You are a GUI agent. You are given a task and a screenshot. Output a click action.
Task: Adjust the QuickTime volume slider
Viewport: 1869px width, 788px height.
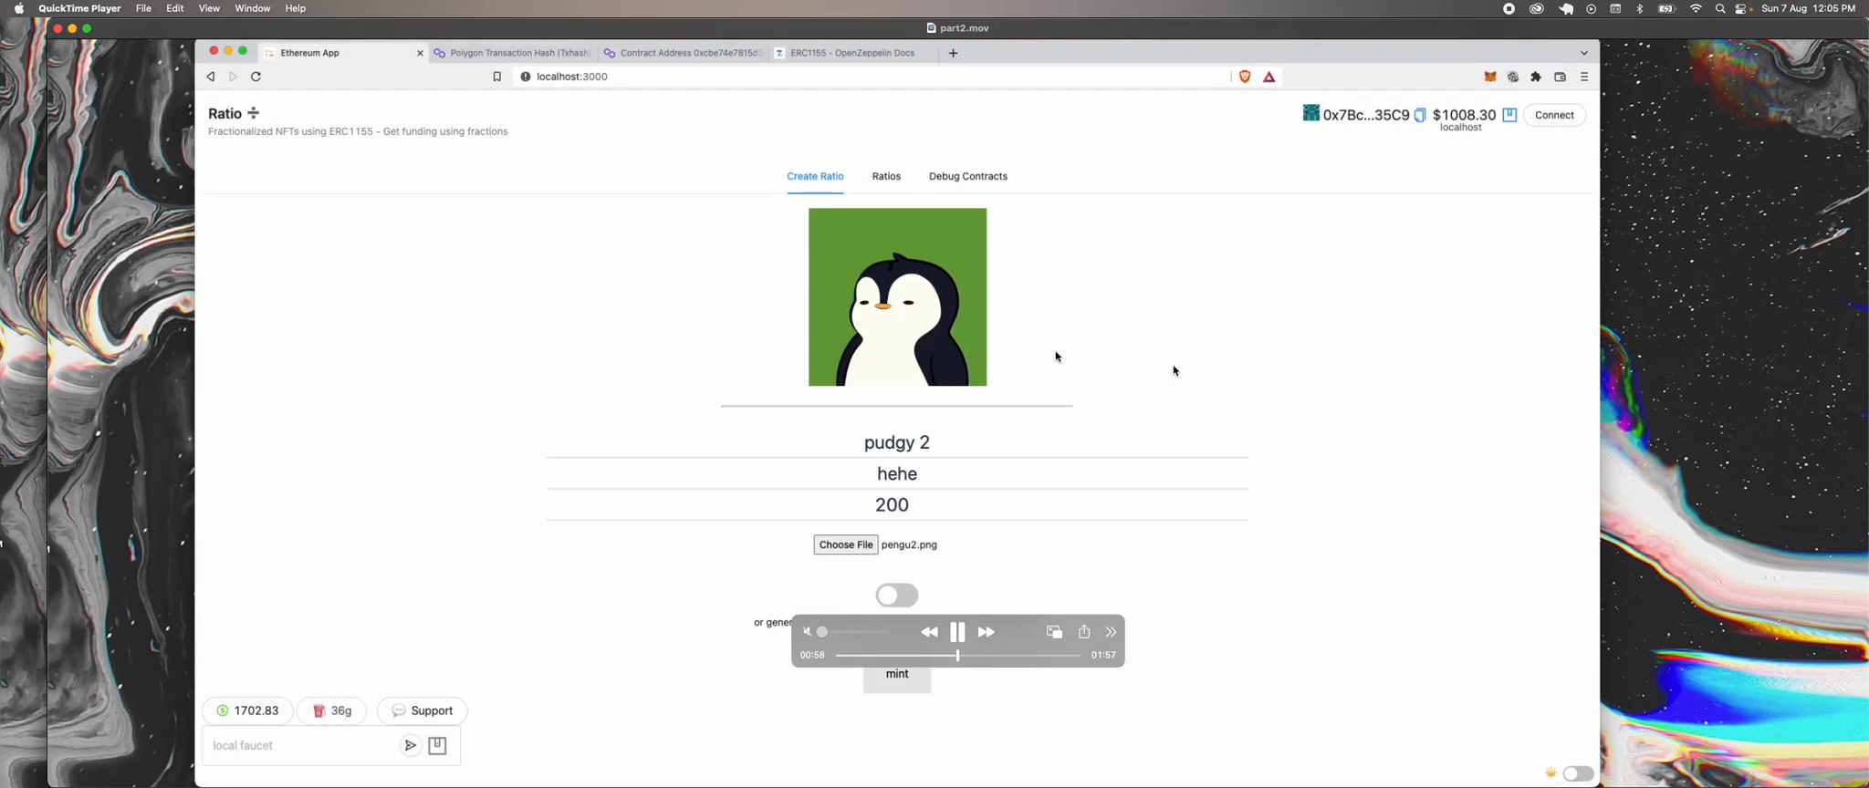coord(853,632)
